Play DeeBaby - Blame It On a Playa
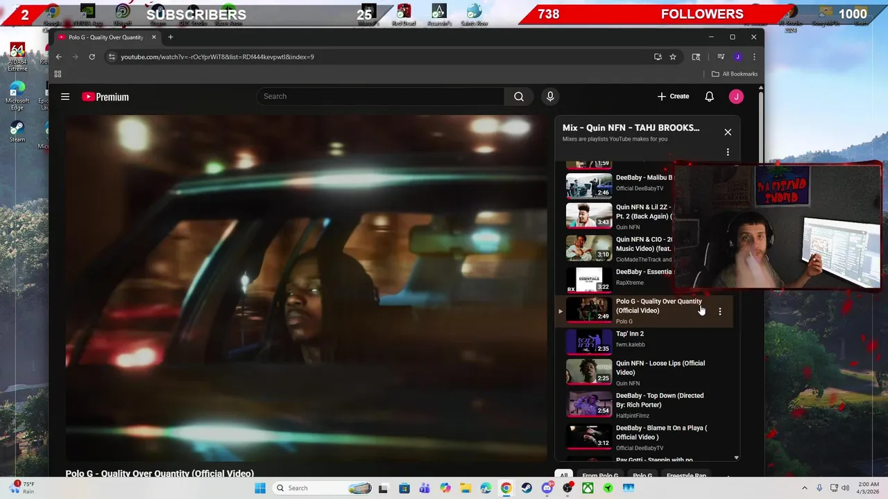This screenshot has width=888, height=499. 645,437
